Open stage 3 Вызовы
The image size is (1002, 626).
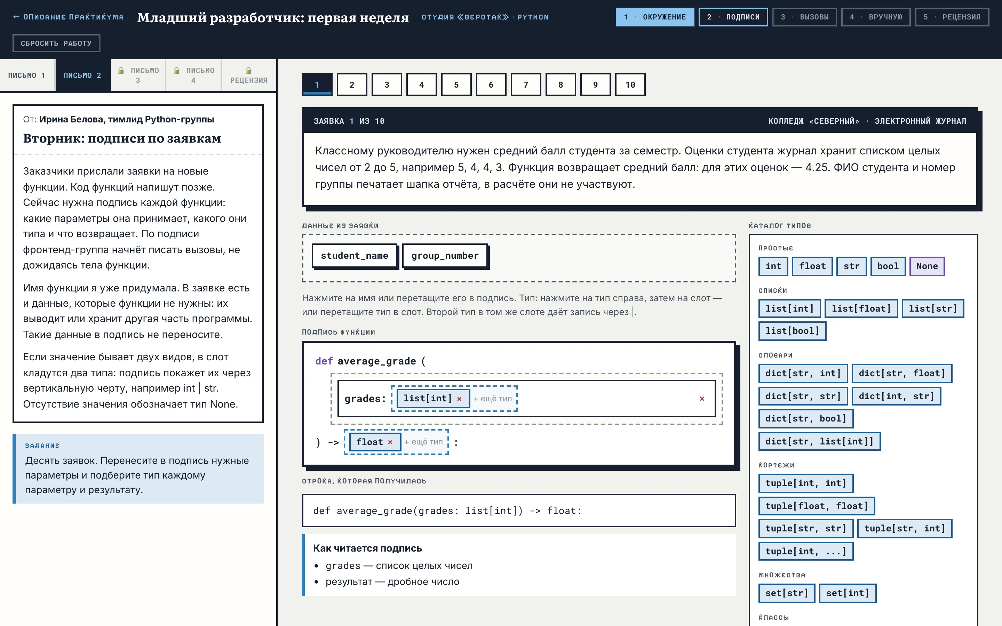804,17
